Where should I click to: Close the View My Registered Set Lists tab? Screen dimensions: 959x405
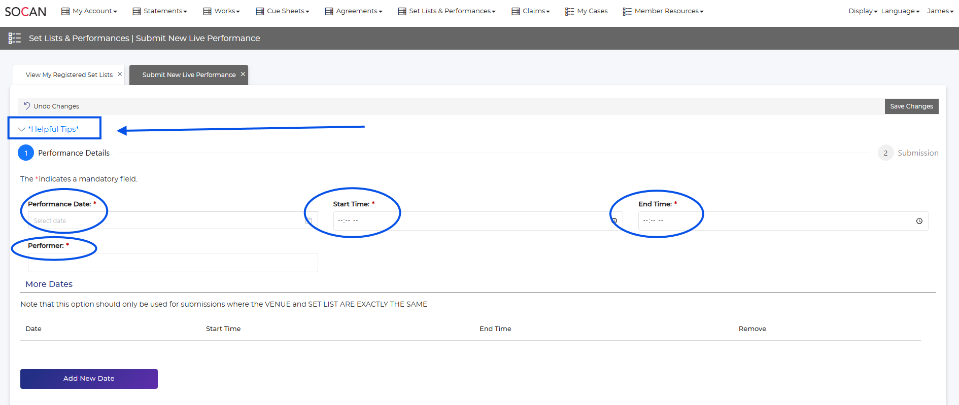pos(120,74)
